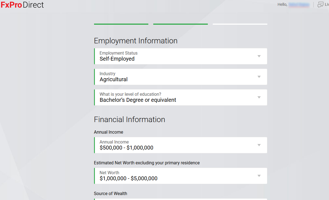Screen dimensions: 329x200
Task: Click the second progress step bar
Action: [x=180, y=24]
